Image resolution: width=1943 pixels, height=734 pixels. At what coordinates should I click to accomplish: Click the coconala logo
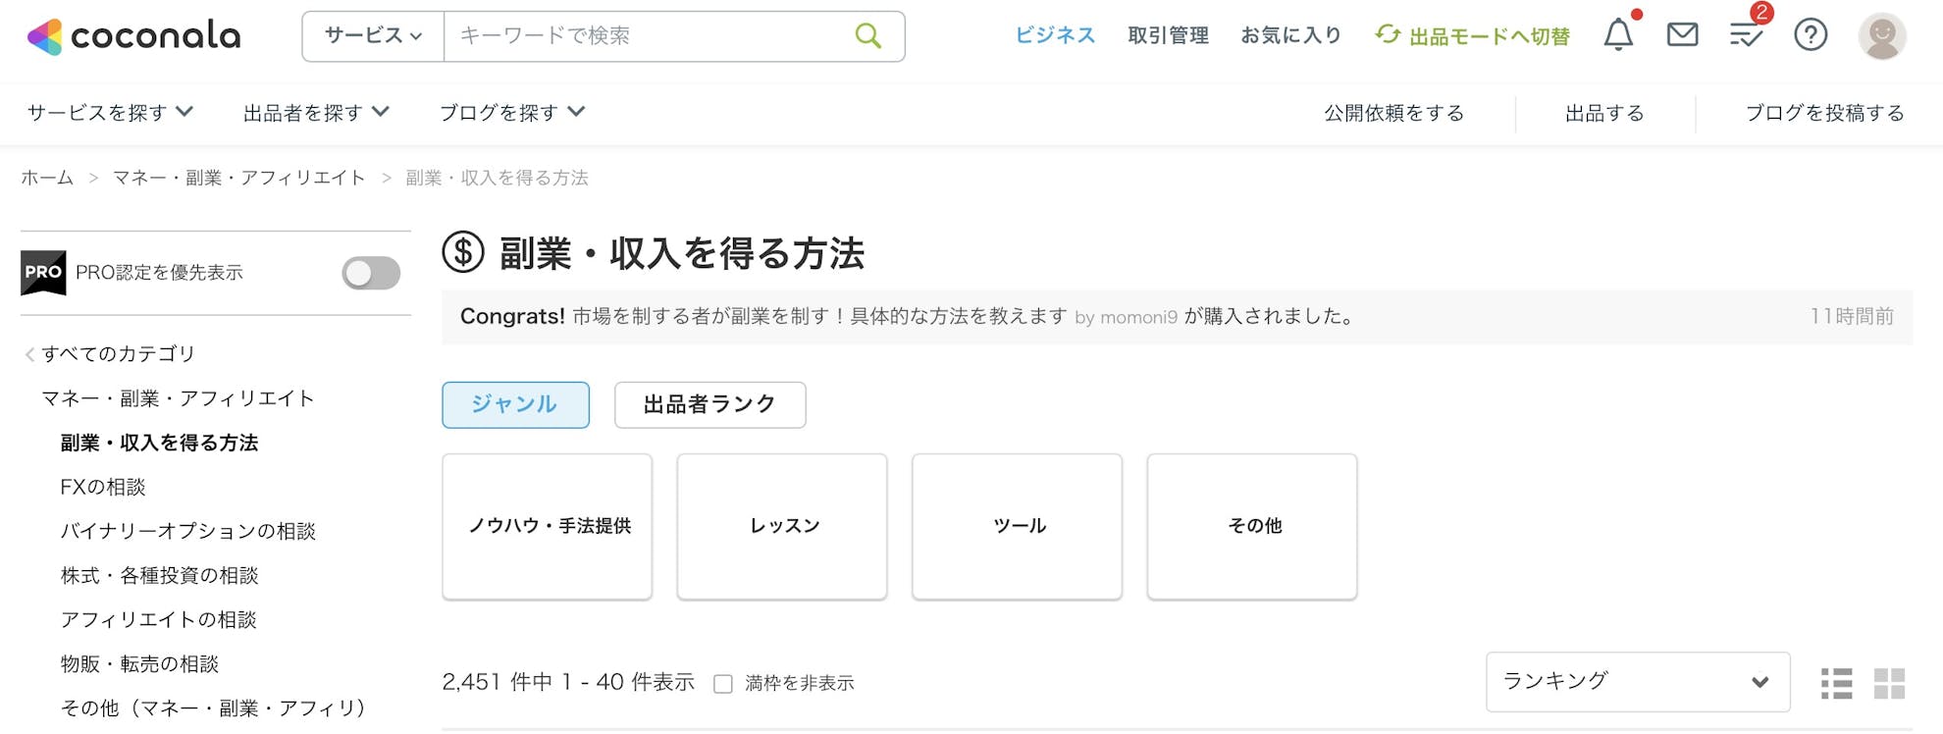point(134,36)
